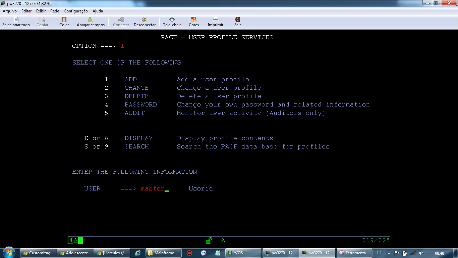
Task: Click the USER field containing master
Action: point(153,188)
